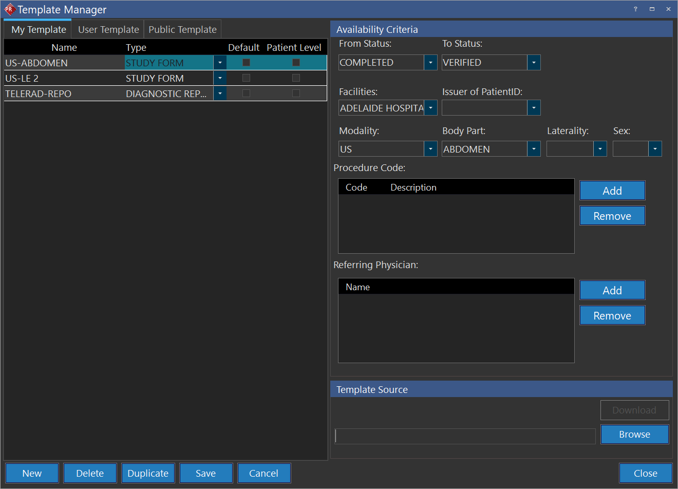Open the Body Part dropdown
The height and width of the screenshot is (489, 678).
[x=534, y=149]
